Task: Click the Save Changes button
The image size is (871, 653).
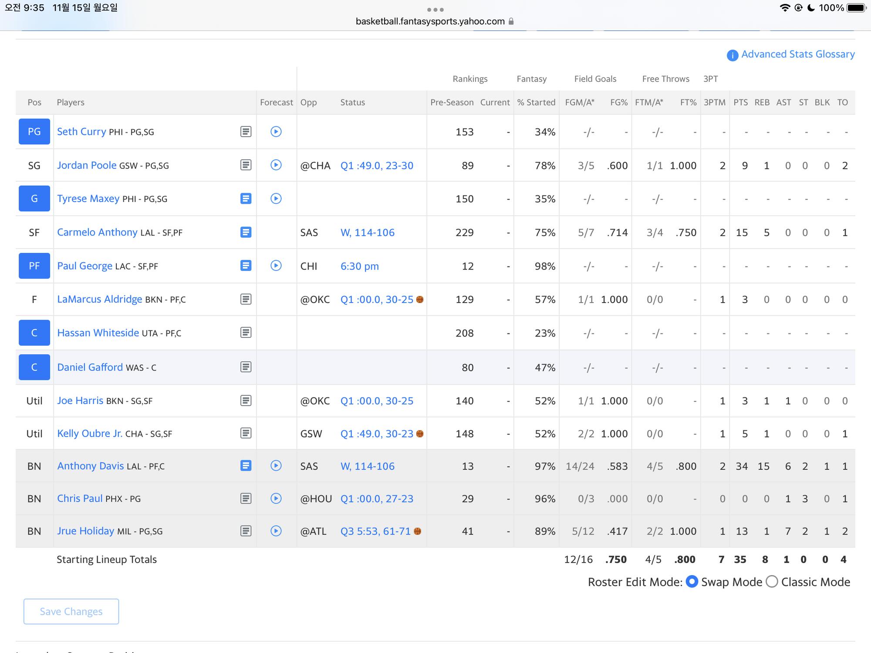Action: pos(71,611)
